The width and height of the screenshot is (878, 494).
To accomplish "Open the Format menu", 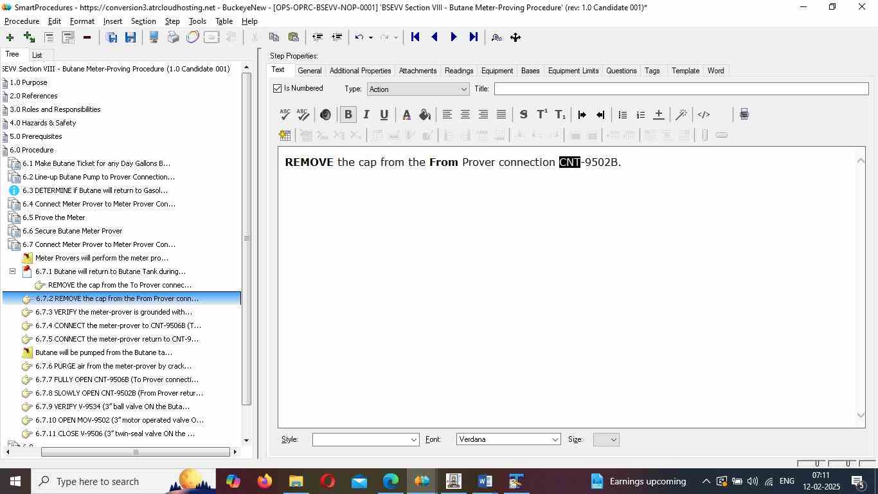I will (x=82, y=21).
